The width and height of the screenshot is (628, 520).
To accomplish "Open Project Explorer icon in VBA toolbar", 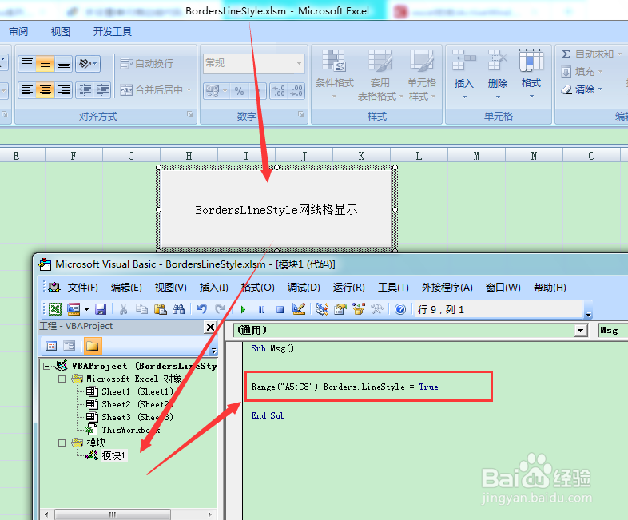I will click(x=322, y=309).
